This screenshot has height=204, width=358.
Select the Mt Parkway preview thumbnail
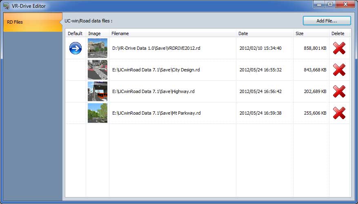(x=98, y=113)
